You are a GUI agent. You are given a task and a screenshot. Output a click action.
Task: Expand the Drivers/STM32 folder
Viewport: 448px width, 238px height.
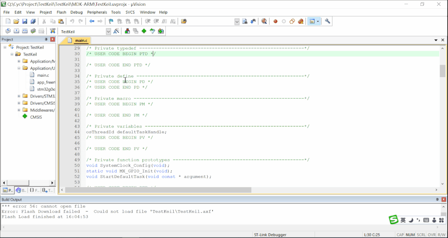pyautogui.click(x=19, y=96)
